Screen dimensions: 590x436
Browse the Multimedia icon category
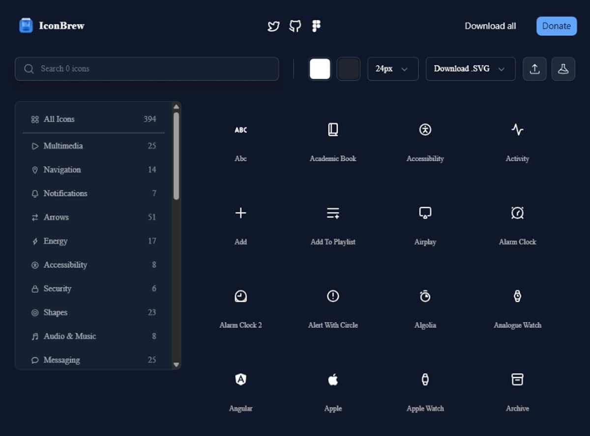pyautogui.click(x=62, y=145)
